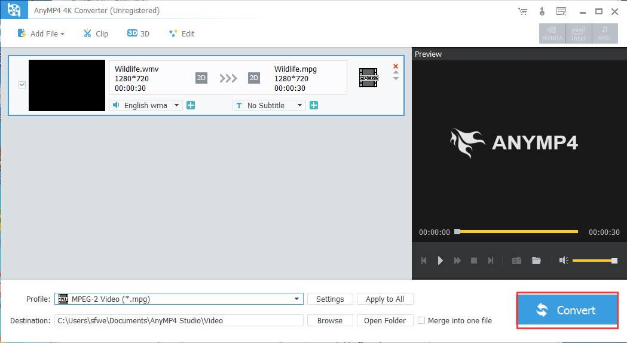Click the preview seek bar
Screen dimensions: 627x343
[518, 231]
